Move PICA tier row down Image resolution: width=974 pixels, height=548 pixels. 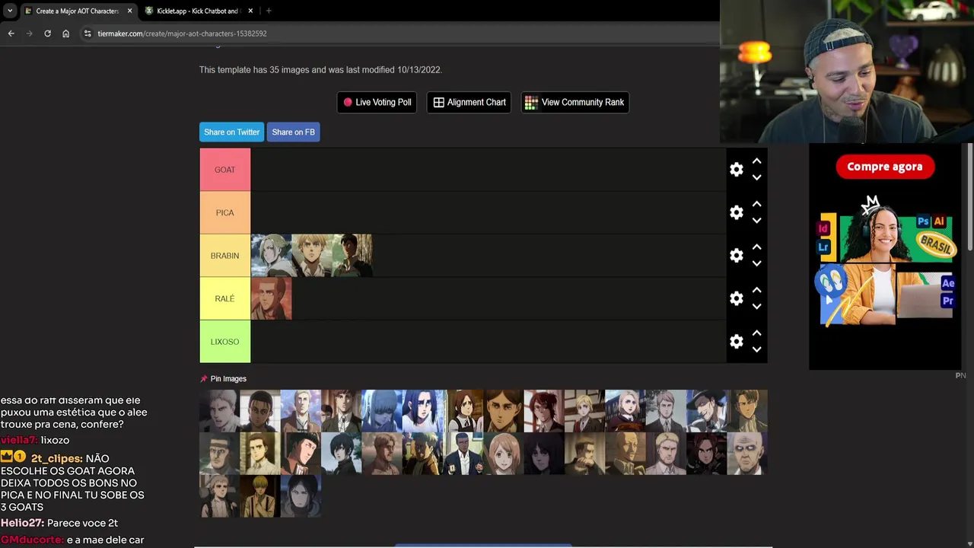[x=756, y=221]
